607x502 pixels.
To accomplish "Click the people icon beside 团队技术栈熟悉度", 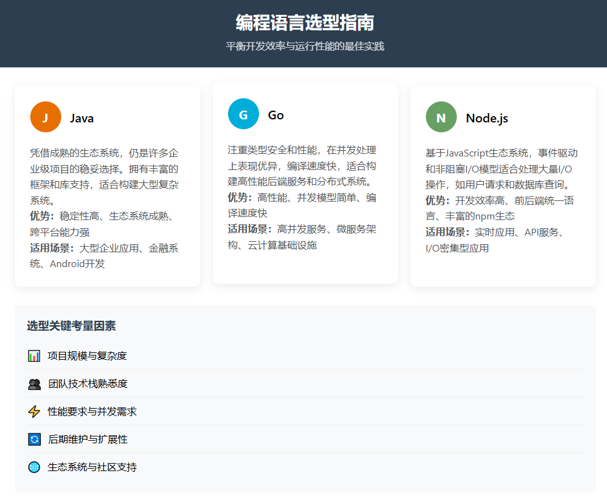I will 35,384.
